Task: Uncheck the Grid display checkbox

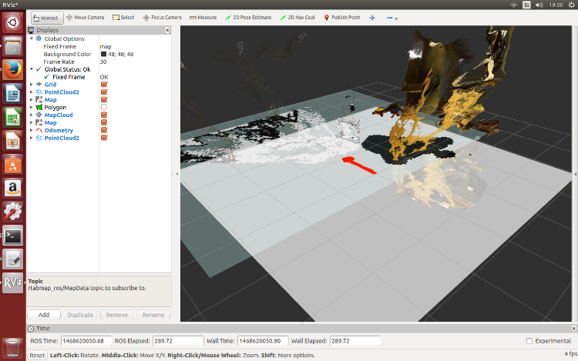Action: (104, 84)
